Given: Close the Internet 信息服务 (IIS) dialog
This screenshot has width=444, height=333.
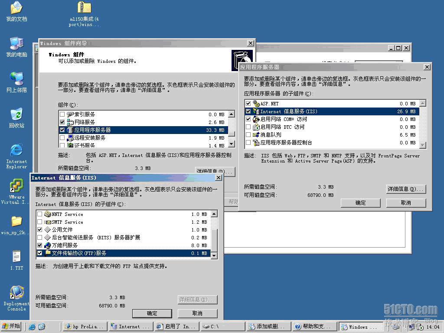Looking at the screenshot, I should pos(219,177).
